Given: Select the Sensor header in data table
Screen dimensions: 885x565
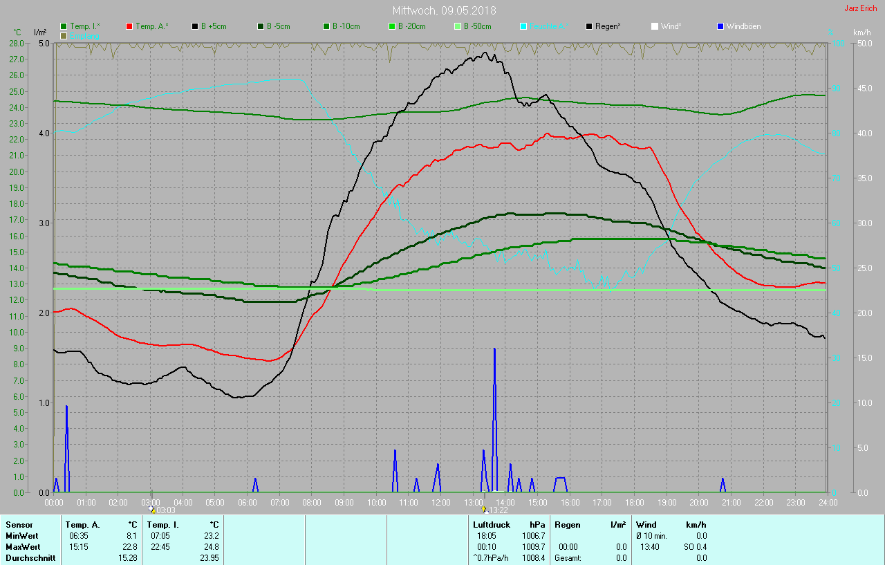Looking at the screenshot, I should [x=19, y=525].
